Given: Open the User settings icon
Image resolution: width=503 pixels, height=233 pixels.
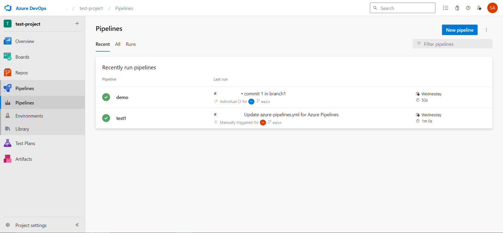Looking at the screenshot, I should click(x=479, y=8).
